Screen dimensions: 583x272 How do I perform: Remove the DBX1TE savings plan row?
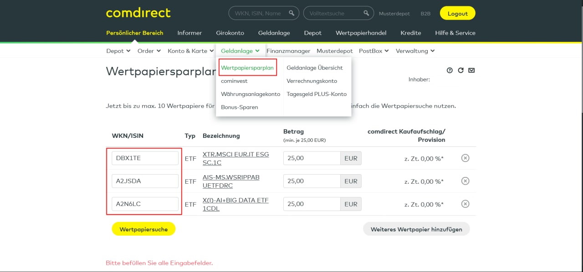click(465, 158)
